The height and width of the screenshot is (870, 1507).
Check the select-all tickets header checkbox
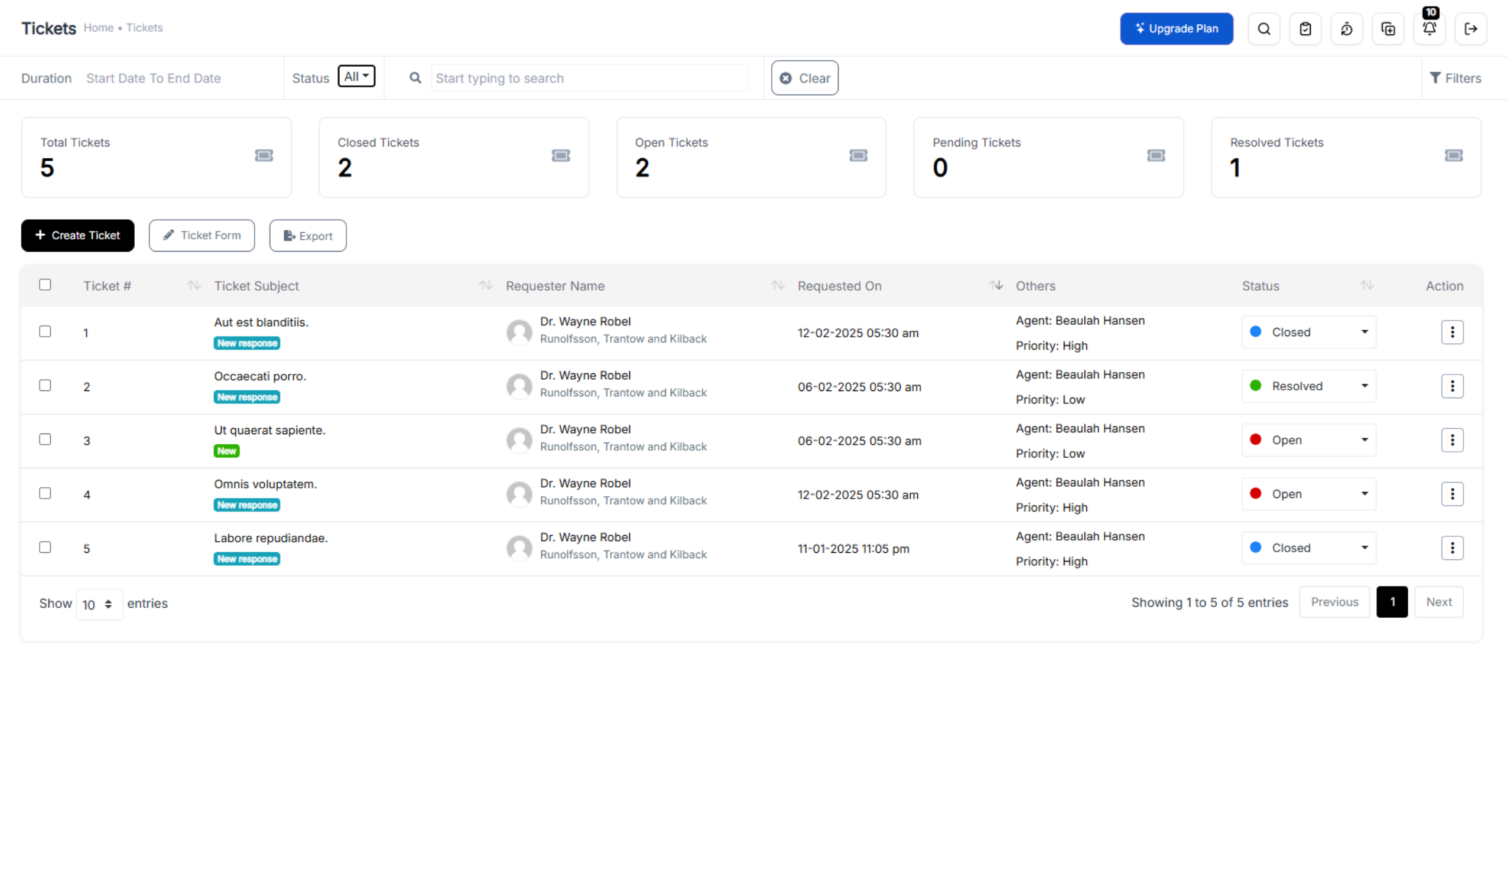click(45, 285)
